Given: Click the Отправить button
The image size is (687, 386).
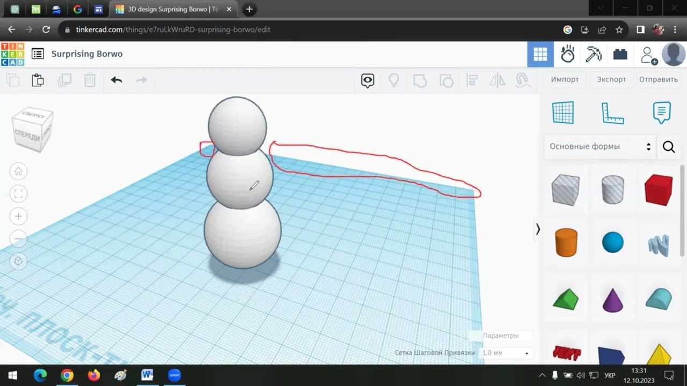Looking at the screenshot, I should [658, 79].
